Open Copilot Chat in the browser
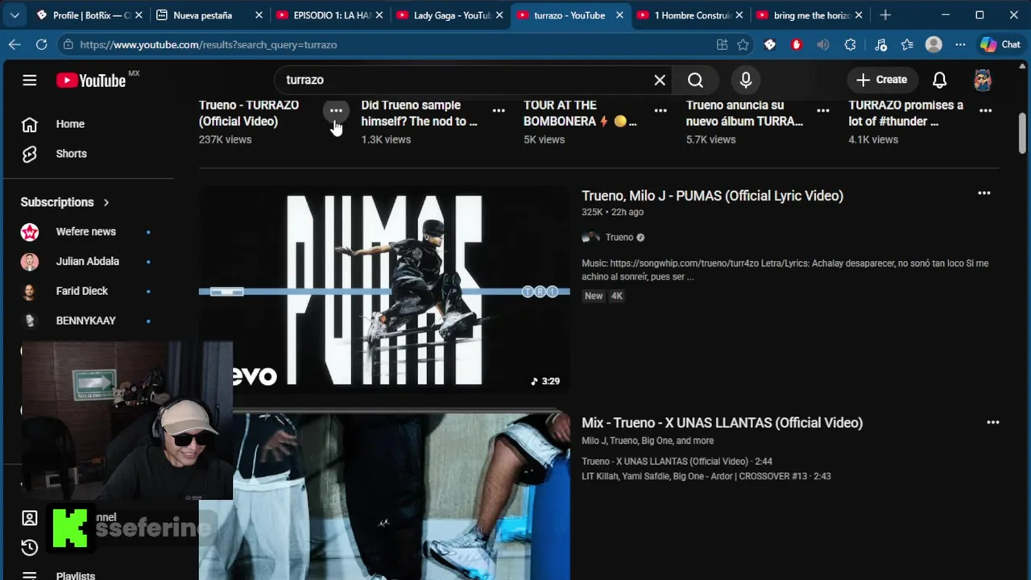The image size is (1031, 580). pos(1000,44)
